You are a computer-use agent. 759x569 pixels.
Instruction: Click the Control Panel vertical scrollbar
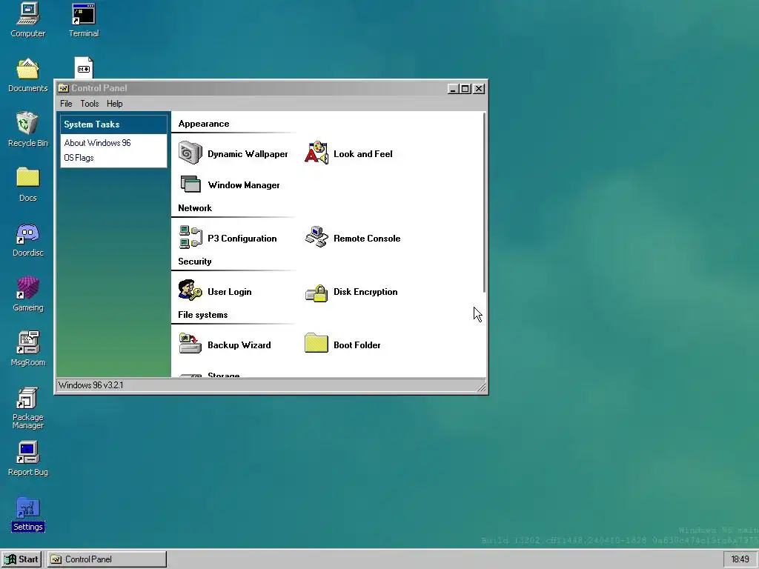click(484, 202)
